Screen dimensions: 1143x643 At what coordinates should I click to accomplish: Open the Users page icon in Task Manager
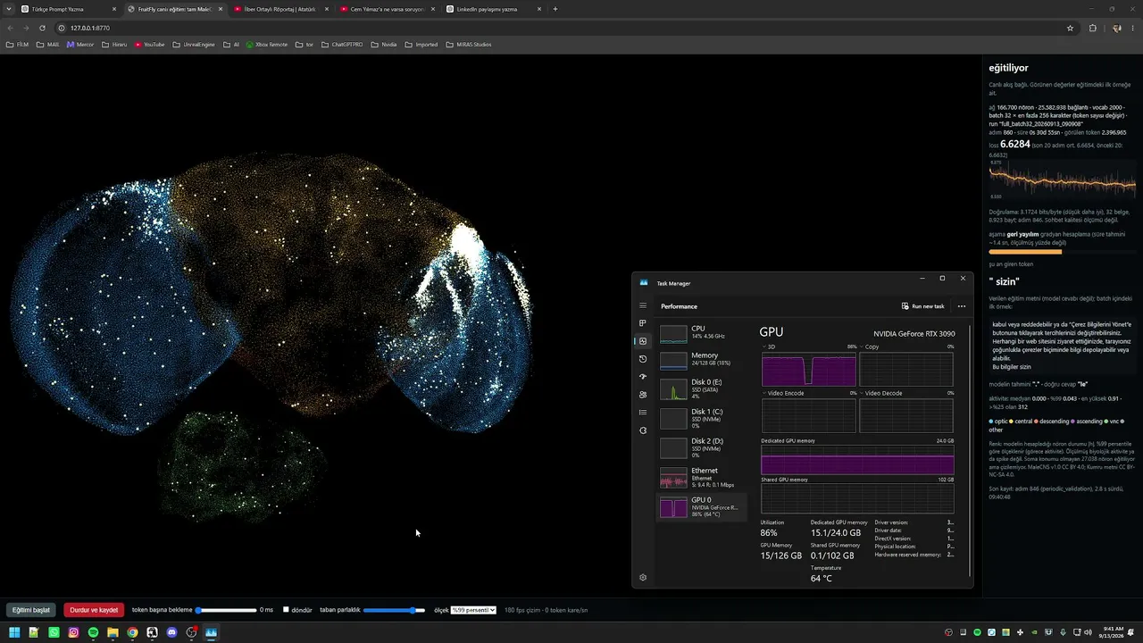(x=643, y=395)
